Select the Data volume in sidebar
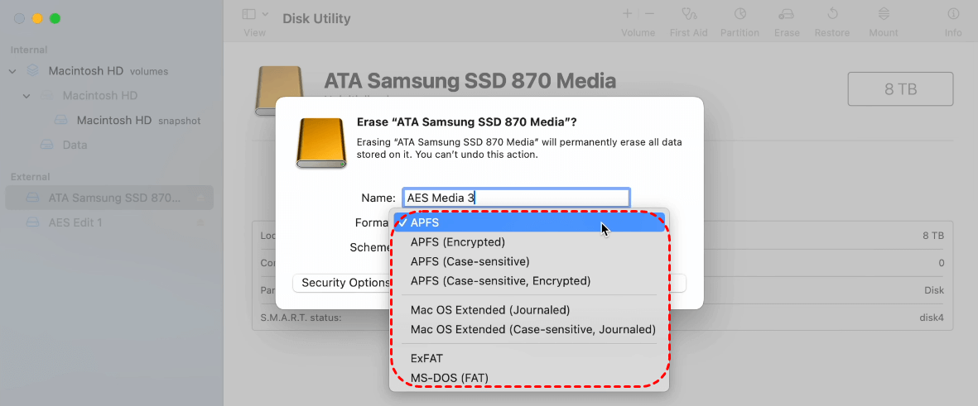This screenshot has height=406, width=978. click(75, 145)
